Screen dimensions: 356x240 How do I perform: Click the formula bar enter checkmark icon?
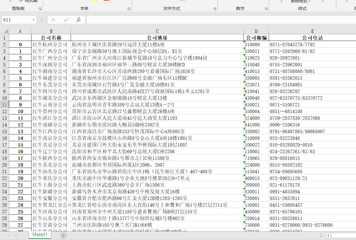click(x=66, y=20)
